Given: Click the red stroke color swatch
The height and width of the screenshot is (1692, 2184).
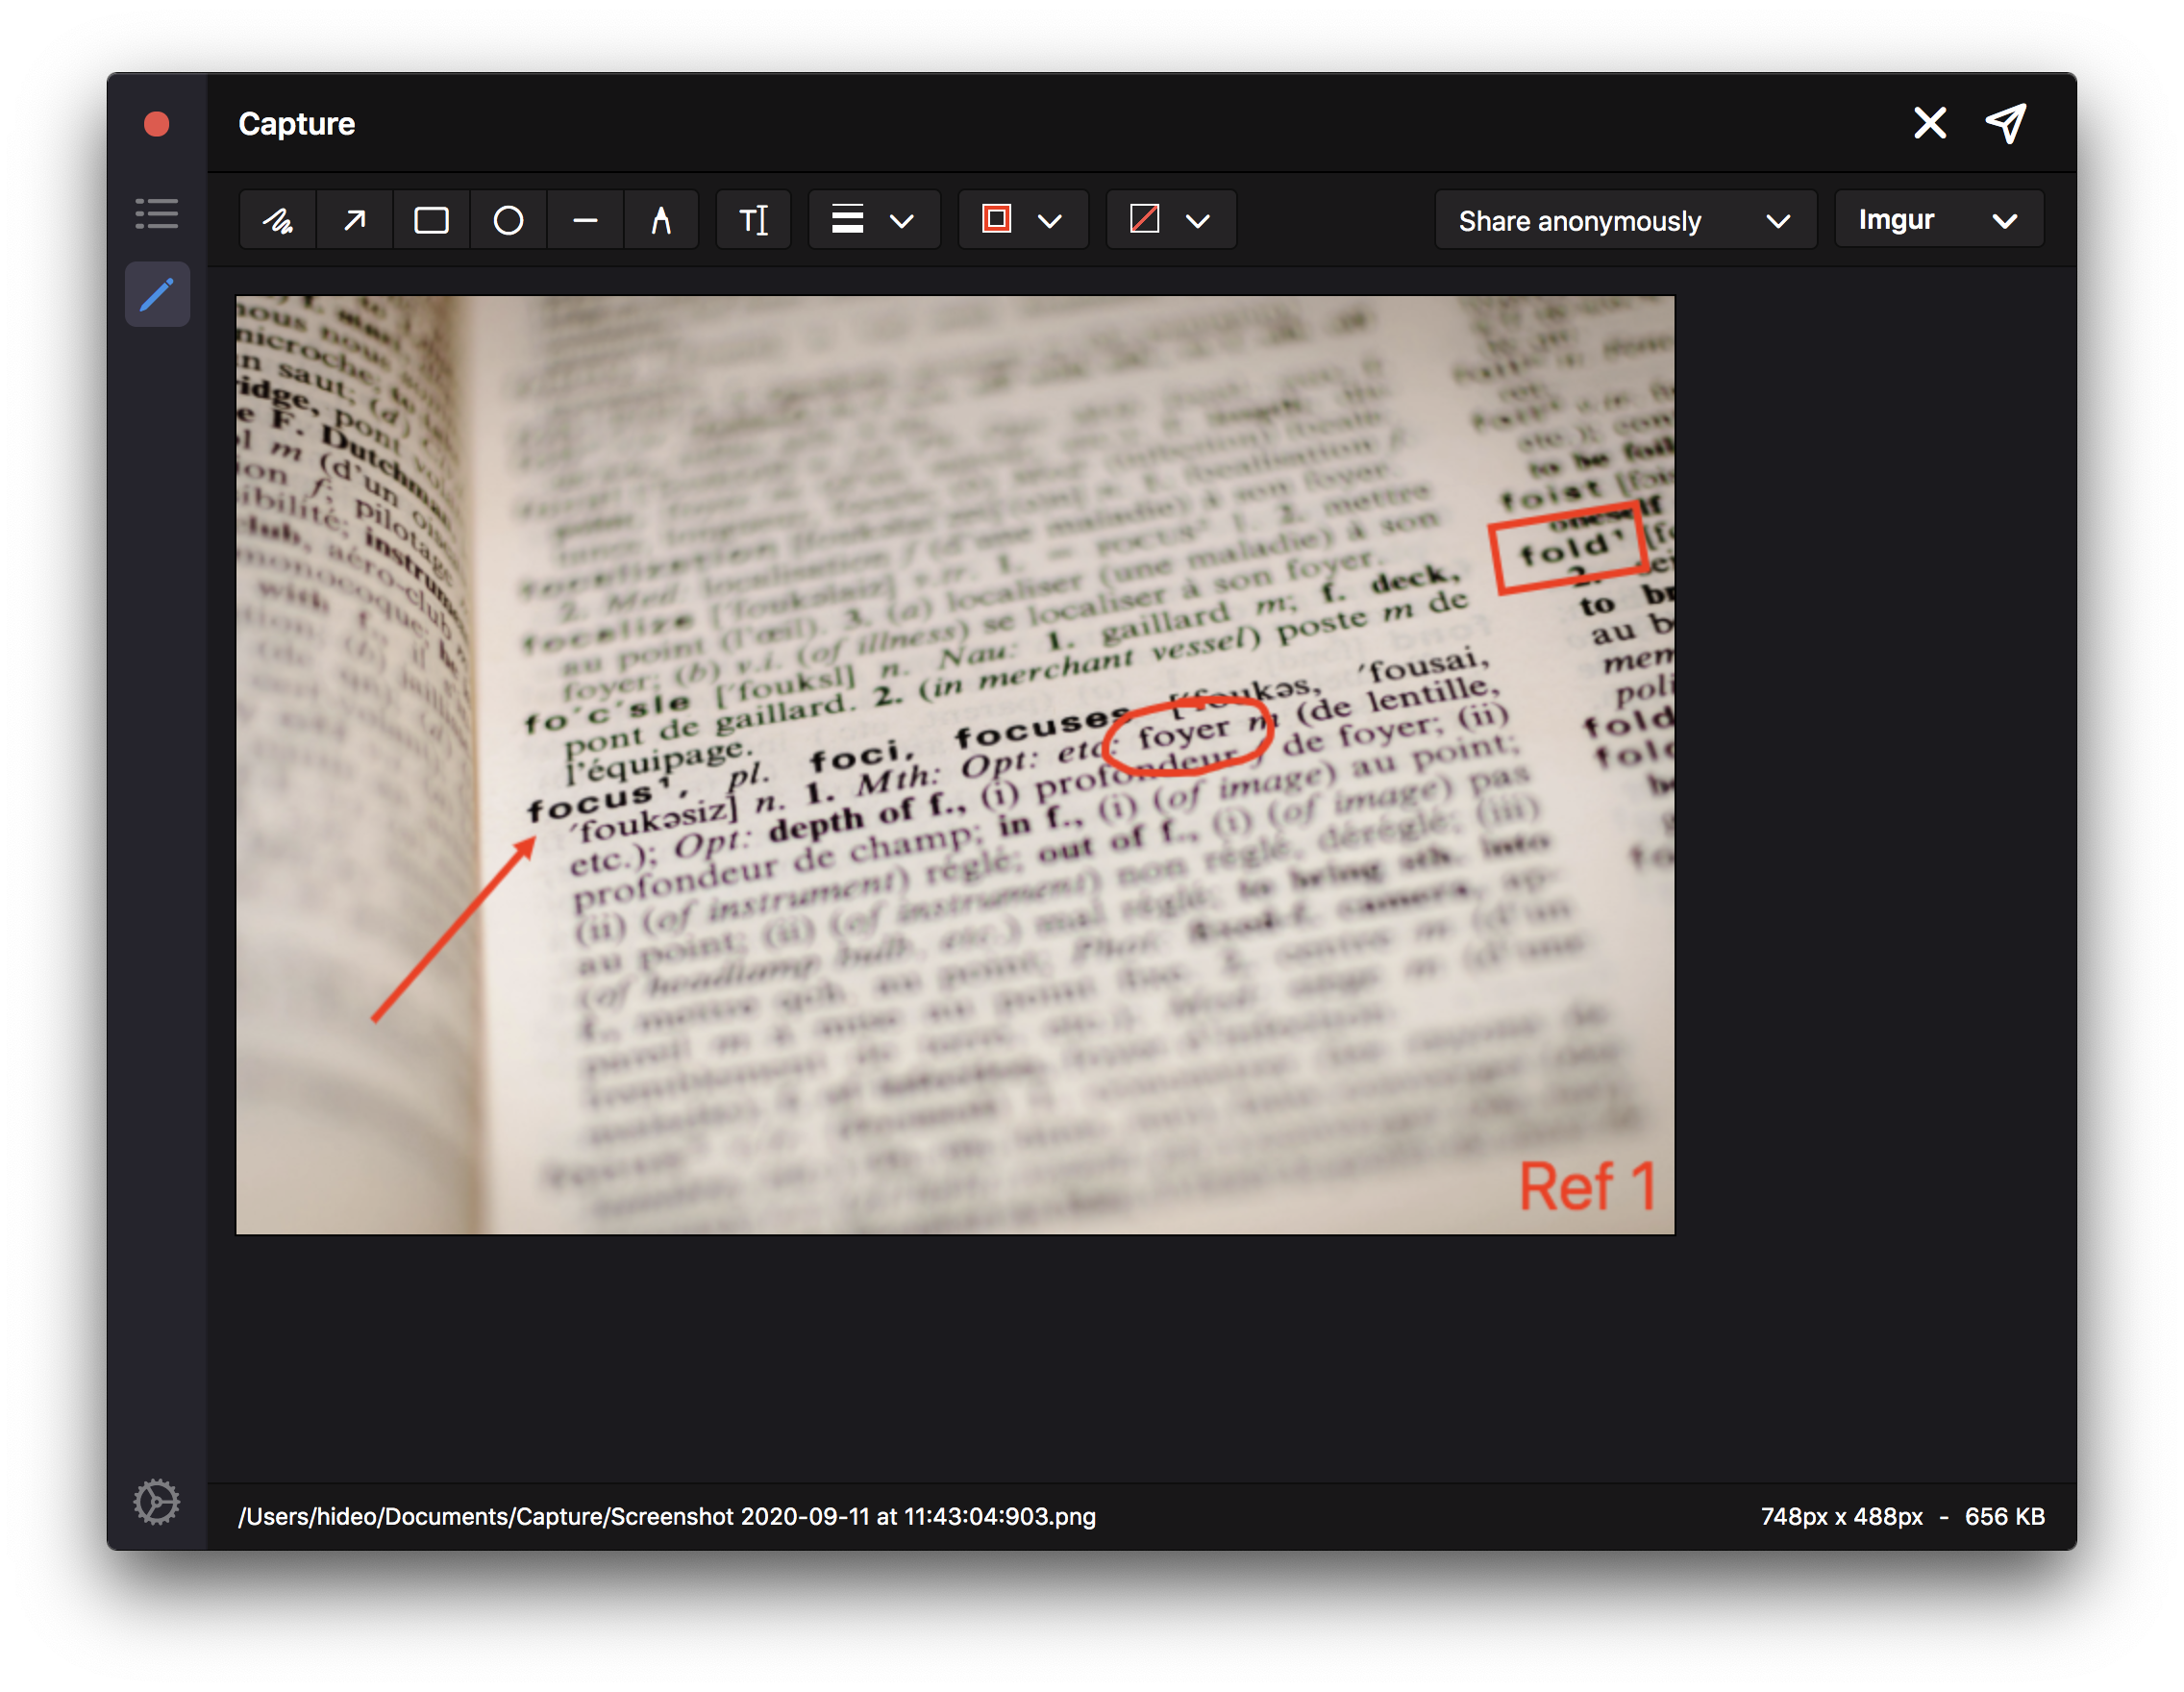Looking at the screenshot, I should [x=996, y=219].
